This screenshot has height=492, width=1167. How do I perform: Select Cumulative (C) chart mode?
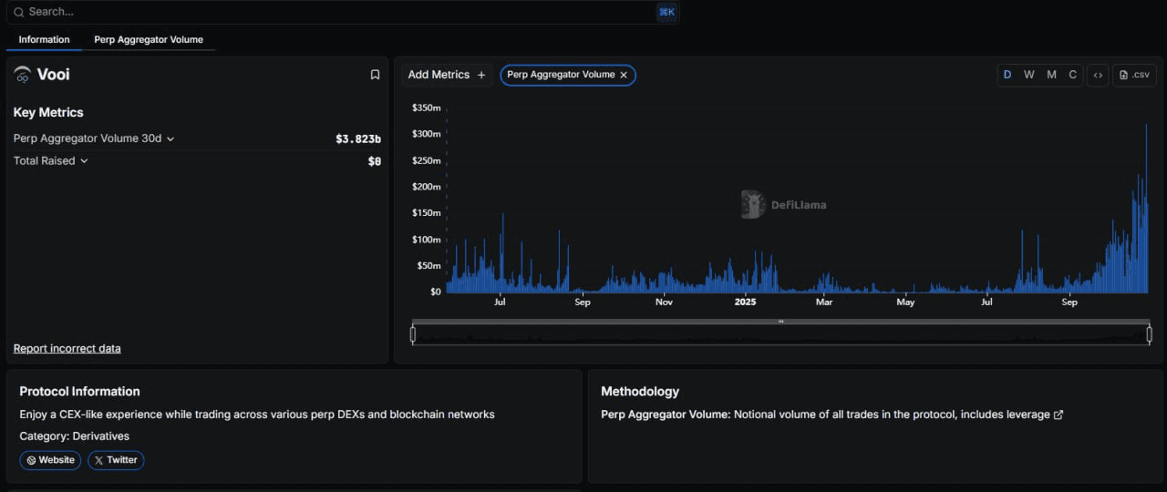pos(1072,75)
